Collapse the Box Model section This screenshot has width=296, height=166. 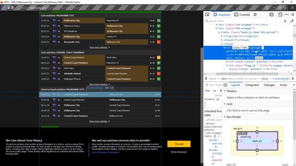225,117
